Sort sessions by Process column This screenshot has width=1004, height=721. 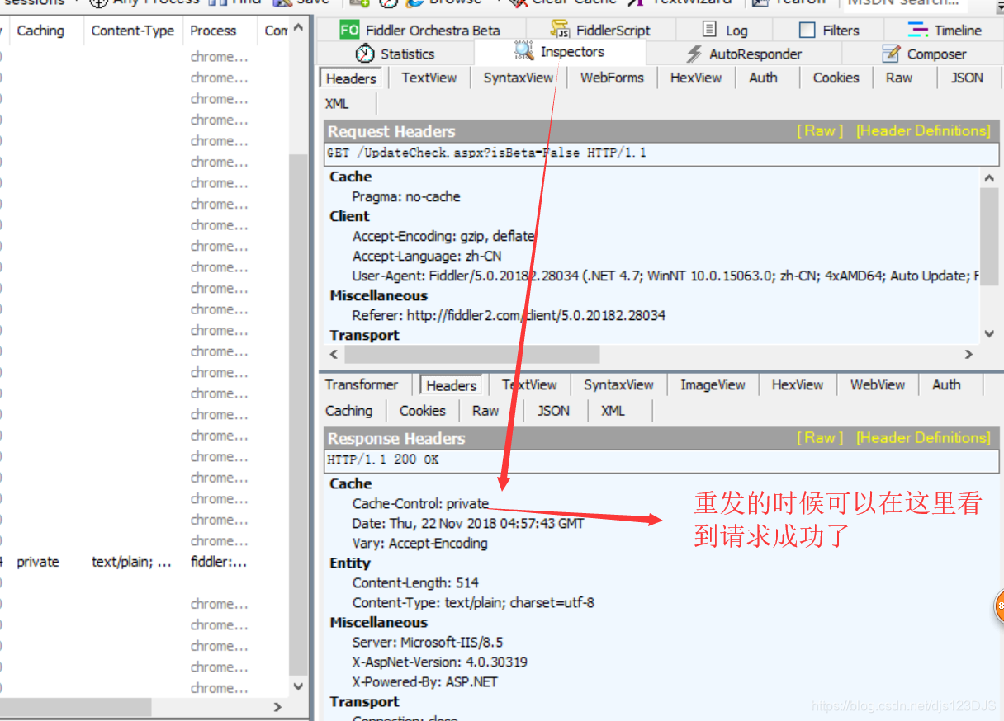tap(213, 31)
